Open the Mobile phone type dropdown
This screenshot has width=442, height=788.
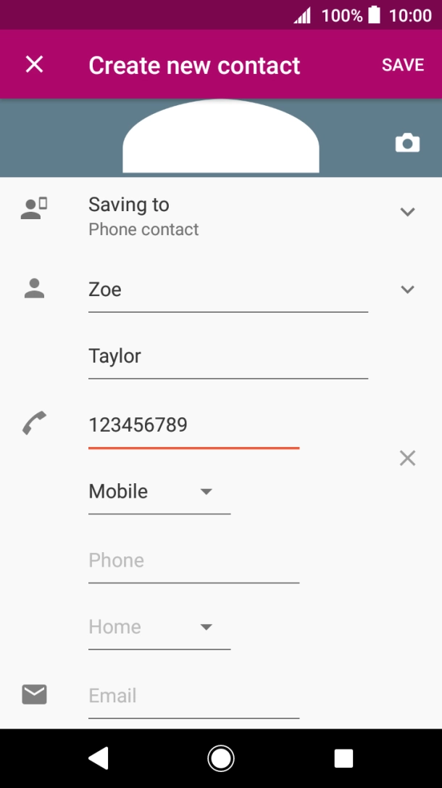click(x=159, y=492)
